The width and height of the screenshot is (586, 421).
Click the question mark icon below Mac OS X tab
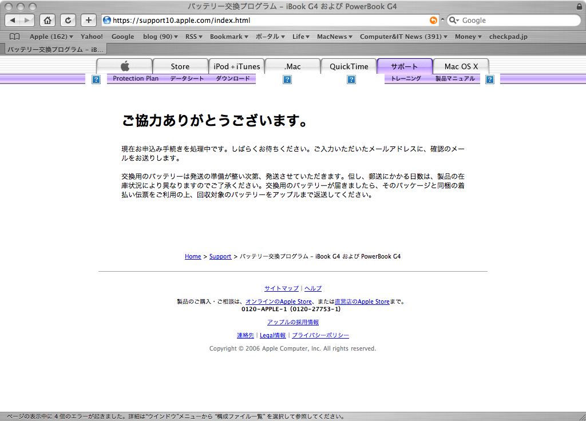point(490,80)
